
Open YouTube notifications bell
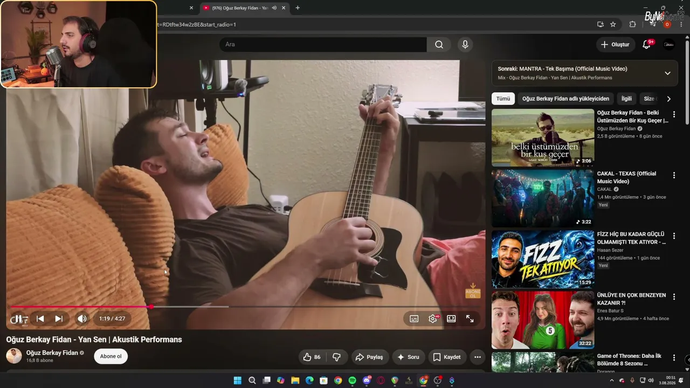(646, 45)
